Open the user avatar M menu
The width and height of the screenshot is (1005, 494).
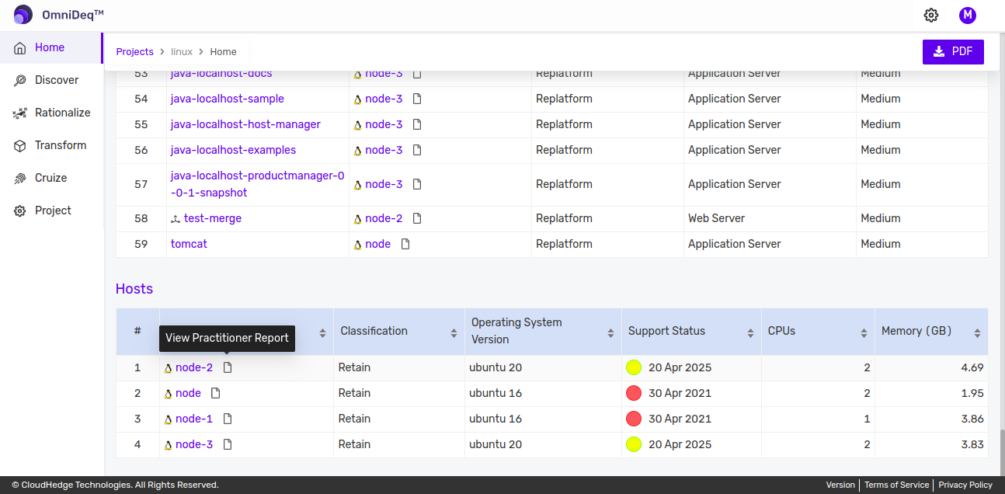click(x=967, y=15)
